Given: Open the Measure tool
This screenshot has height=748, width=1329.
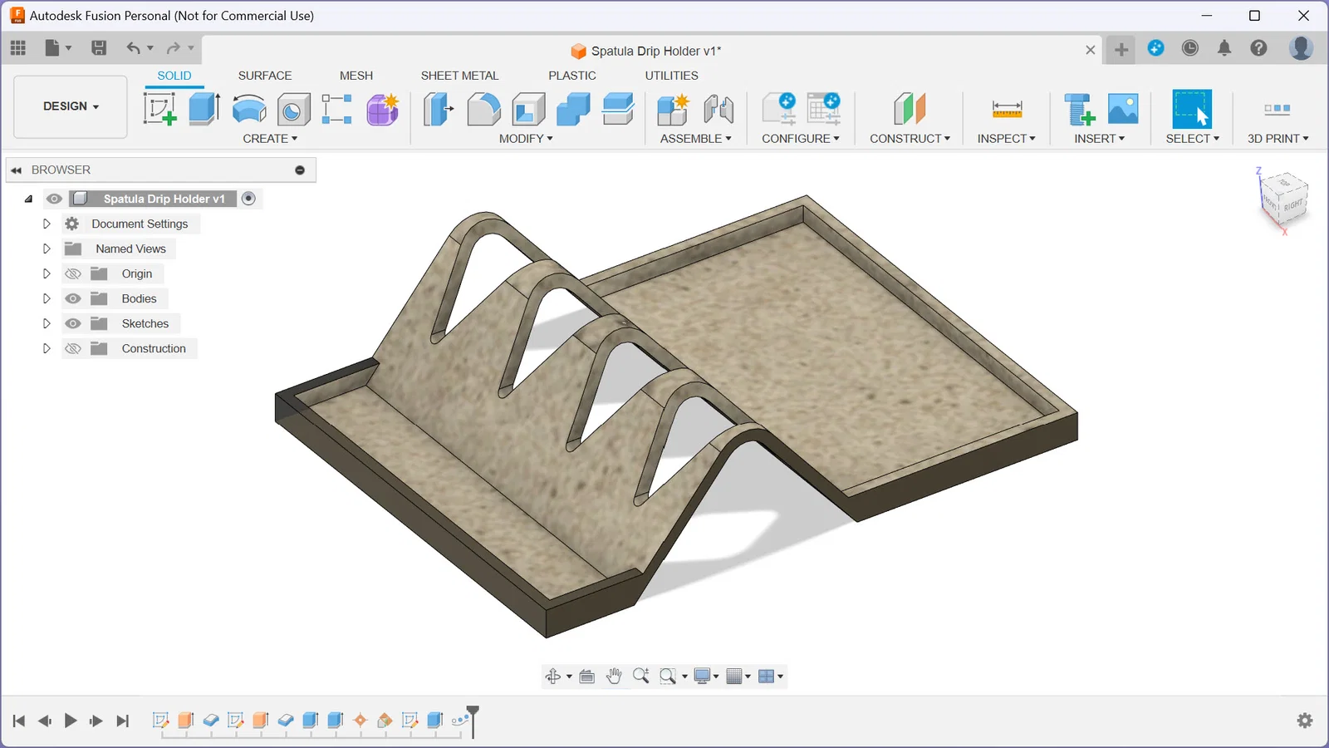Looking at the screenshot, I should pos(1007,109).
